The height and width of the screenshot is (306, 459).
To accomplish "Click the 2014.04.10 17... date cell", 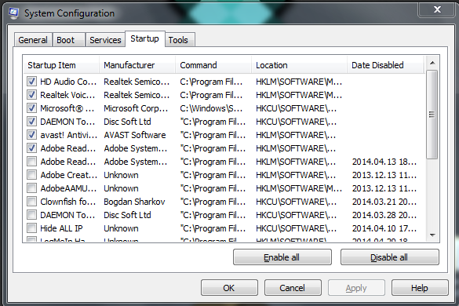I will click(384, 228).
